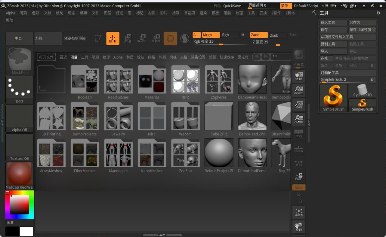Toggle the Zadd sculpting mode
386x237 pixels.
pyautogui.click(x=258, y=35)
